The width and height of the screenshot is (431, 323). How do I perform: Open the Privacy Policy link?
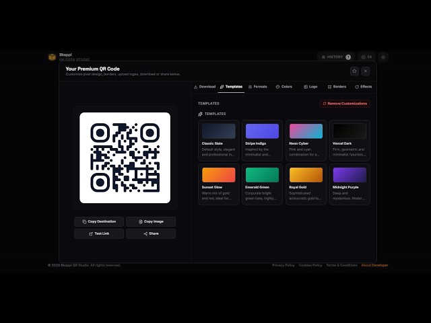[284, 265]
